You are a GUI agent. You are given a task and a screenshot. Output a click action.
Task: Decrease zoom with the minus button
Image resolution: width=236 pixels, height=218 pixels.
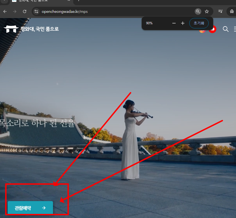point(174,23)
